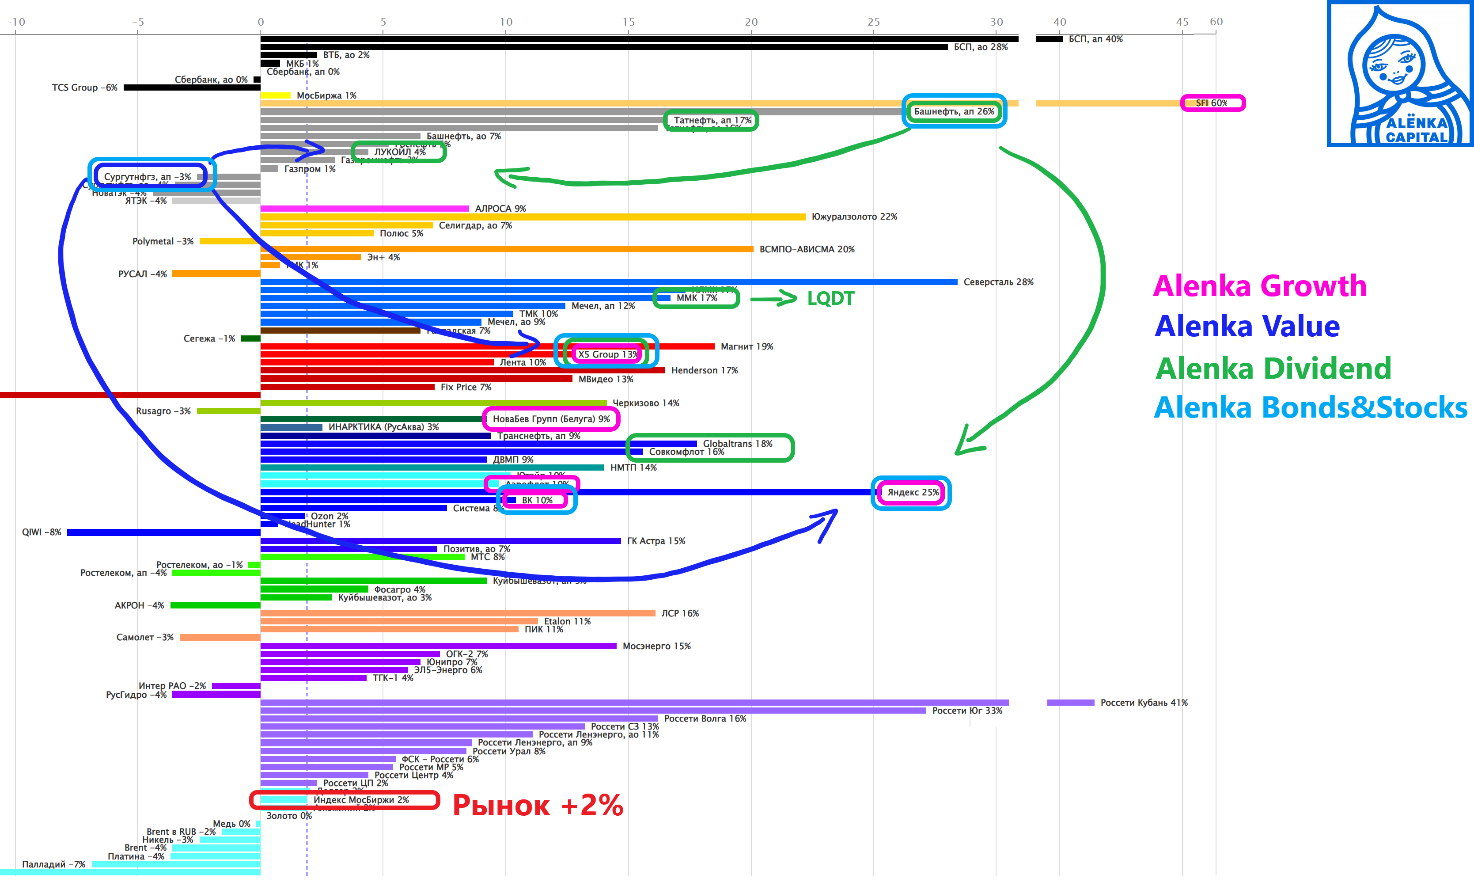Click the 'Мечел, ап 12%' label

603,305
